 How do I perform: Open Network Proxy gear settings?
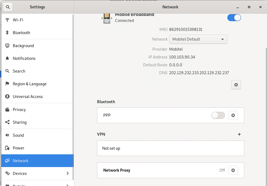tap(233, 170)
